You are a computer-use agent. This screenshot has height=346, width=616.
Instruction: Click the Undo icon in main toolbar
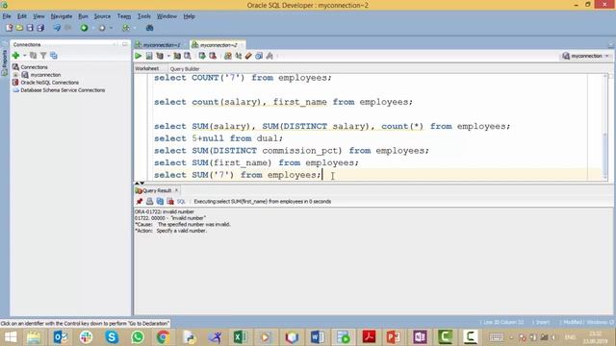coord(57,28)
